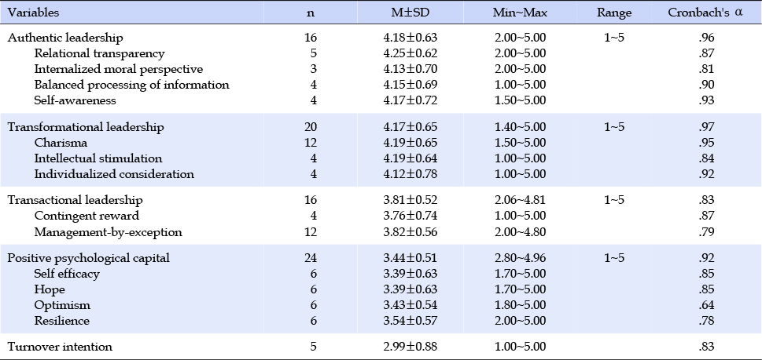Click the Variables column header

coord(33,13)
